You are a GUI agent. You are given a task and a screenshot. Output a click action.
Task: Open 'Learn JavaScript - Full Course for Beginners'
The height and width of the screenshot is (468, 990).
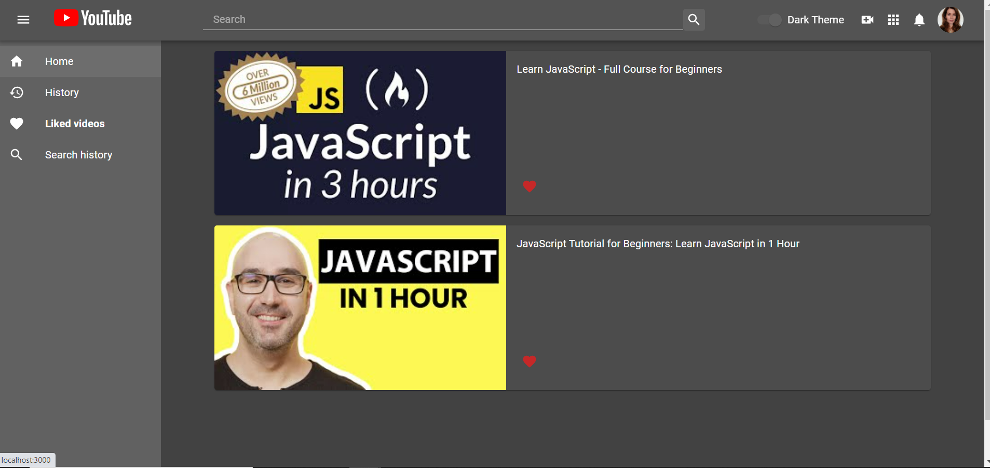click(619, 69)
